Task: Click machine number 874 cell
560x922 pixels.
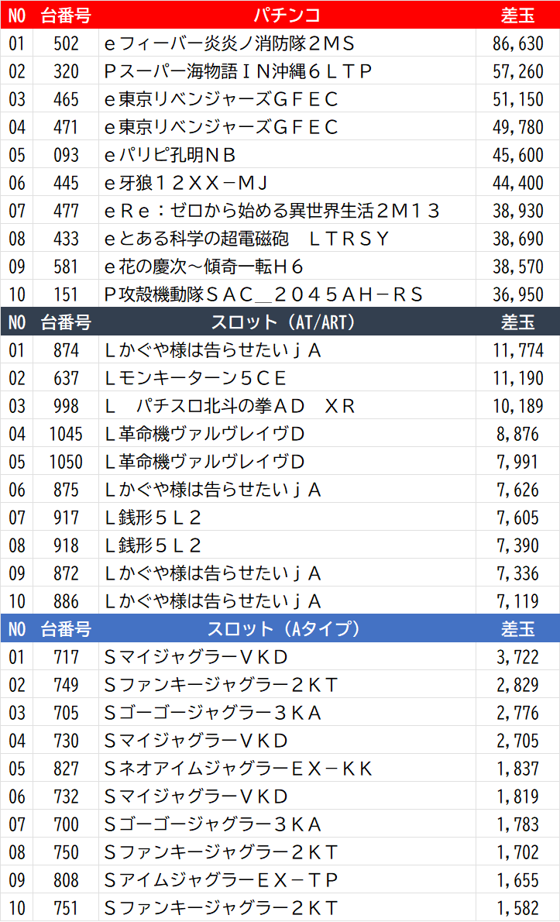Action: tap(66, 350)
